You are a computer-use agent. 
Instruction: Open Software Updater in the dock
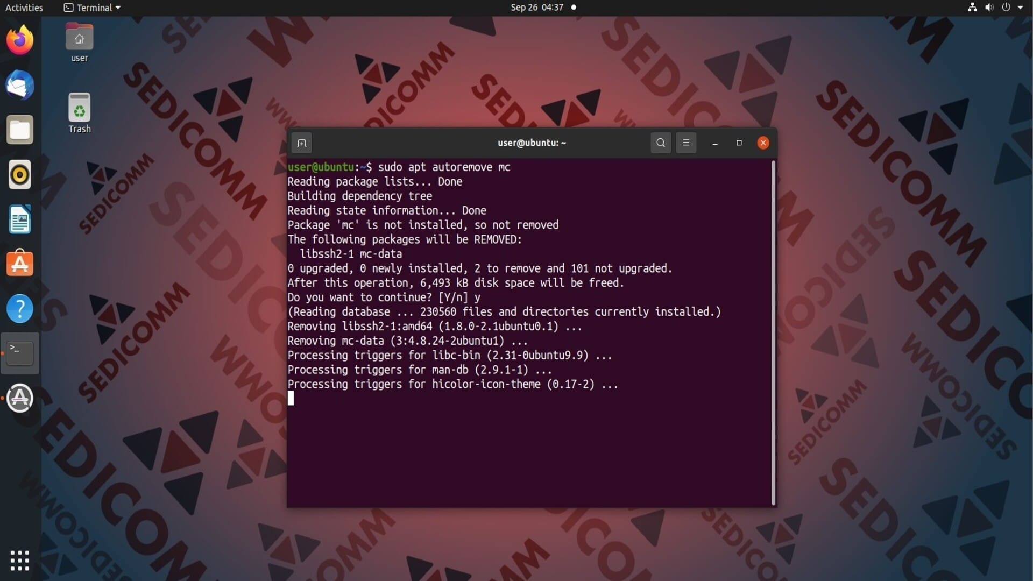20,398
